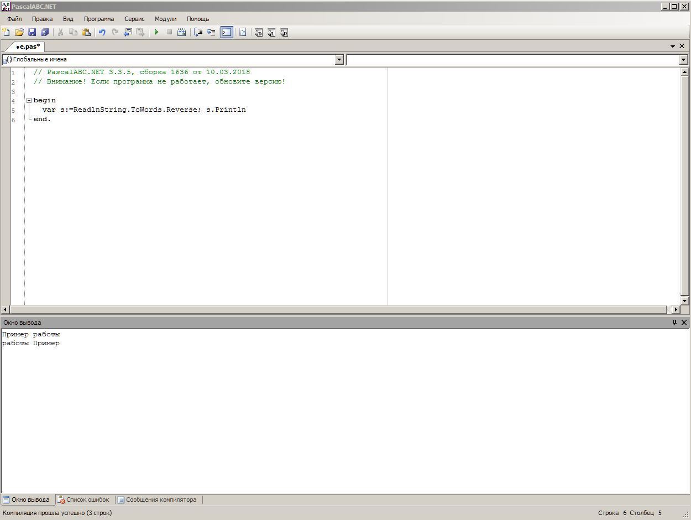
Task: Click the editor vertical scrollbar down arrow
Action: point(684,300)
